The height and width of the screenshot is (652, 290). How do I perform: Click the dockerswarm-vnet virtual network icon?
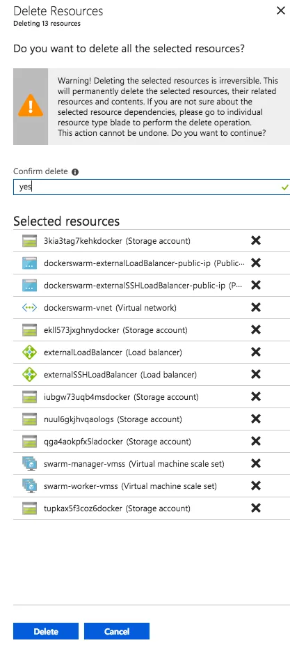click(29, 308)
